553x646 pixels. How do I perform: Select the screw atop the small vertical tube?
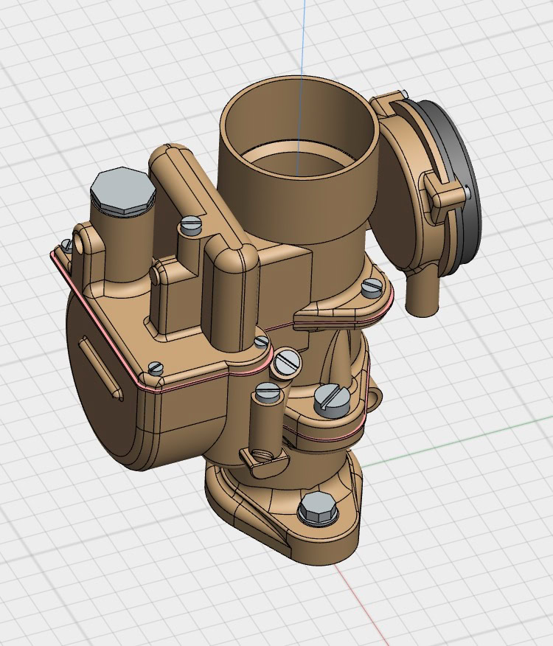[x=266, y=390]
